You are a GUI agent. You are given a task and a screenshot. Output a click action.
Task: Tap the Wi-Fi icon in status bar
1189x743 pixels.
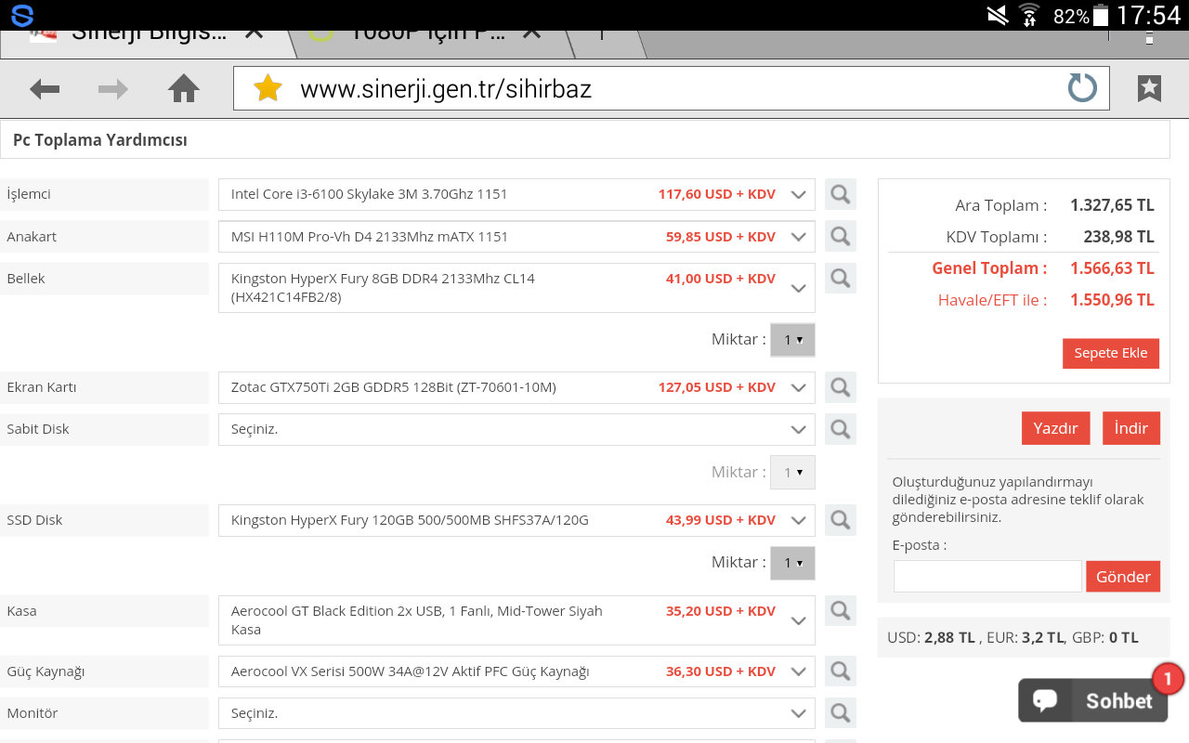click(x=1028, y=15)
